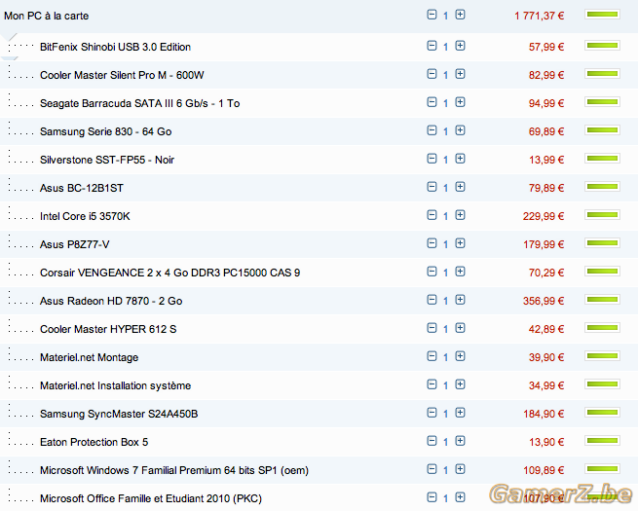Open Samsung Serie 830 - 64 Go

pos(105,131)
